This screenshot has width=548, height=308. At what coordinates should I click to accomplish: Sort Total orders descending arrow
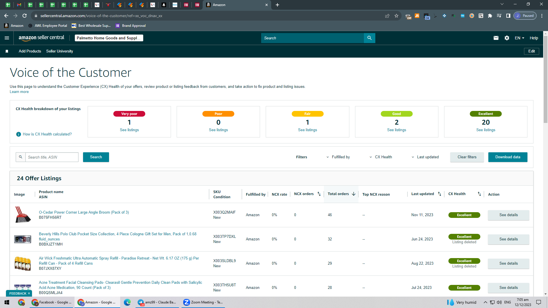click(x=354, y=194)
